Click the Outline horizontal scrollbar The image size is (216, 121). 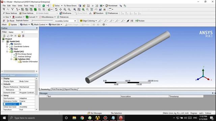coord(19,71)
